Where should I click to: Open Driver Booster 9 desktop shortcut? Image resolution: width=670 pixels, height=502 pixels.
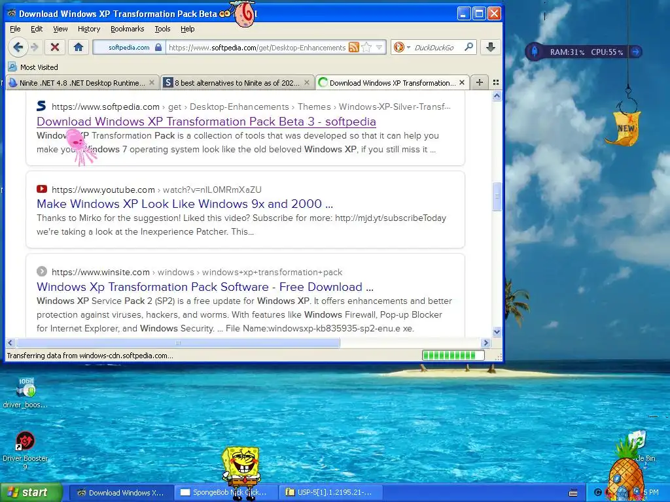click(x=26, y=450)
